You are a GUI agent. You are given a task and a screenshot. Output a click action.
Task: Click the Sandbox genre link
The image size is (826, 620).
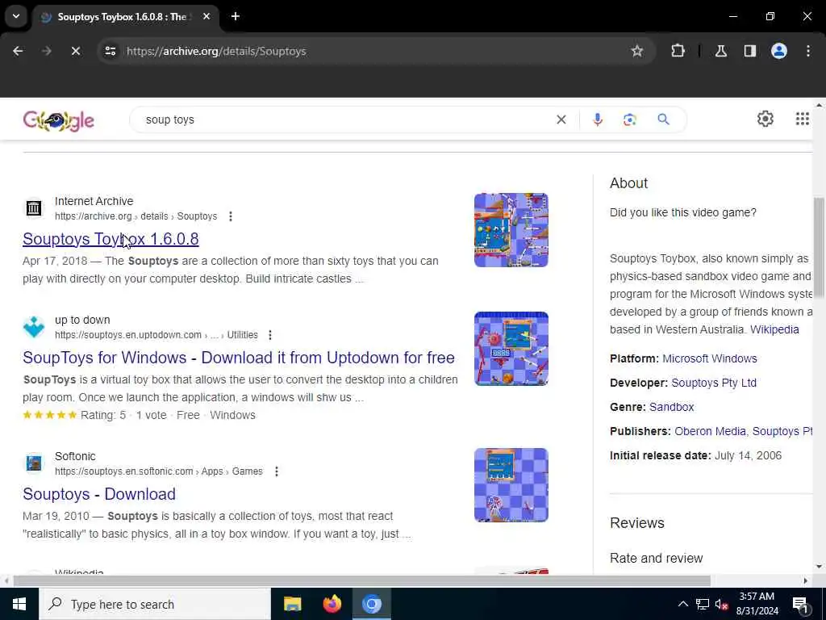coord(672,407)
